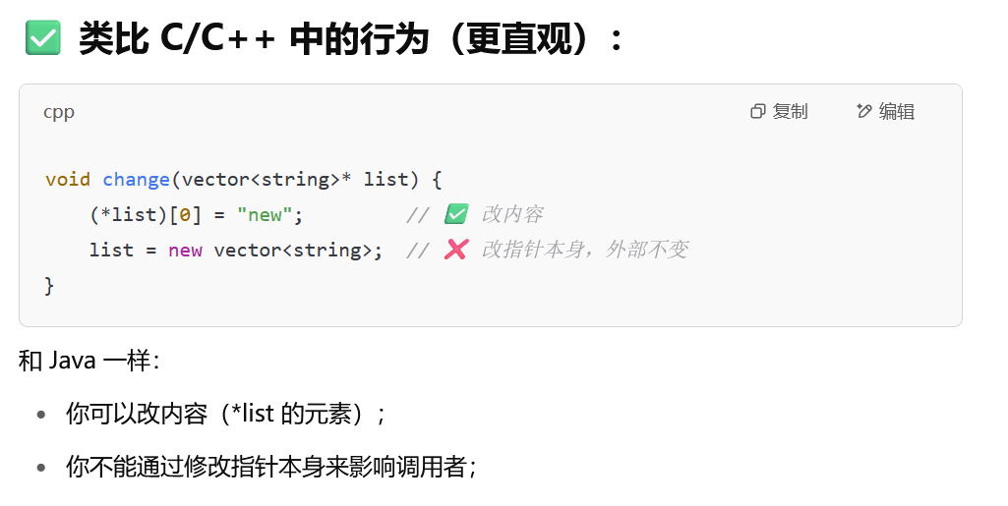Click the 复制 button label
This screenshot has width=1008, height=506.
coord(790,112)
